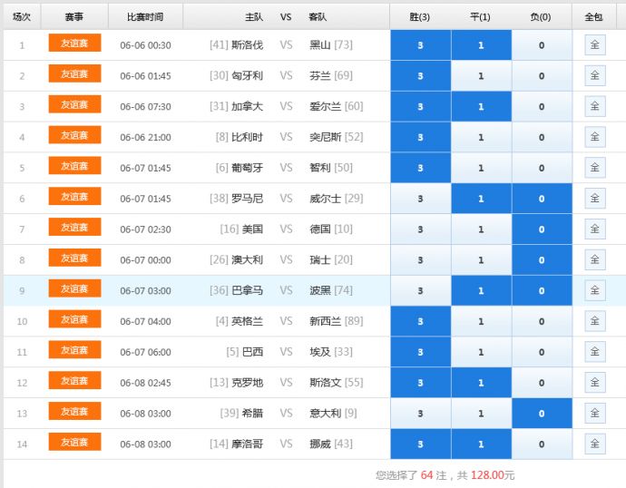Select 全 button for match 2 芬兰
This screenshot has width=626, height=488.
click(595, 75)
